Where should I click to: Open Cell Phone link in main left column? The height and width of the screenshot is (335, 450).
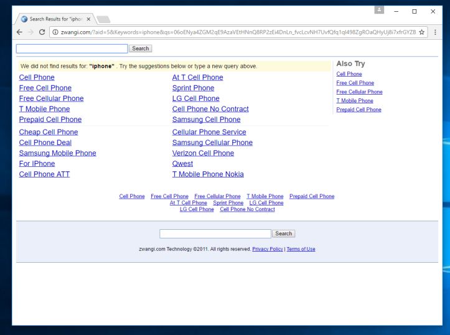point(37,77)
